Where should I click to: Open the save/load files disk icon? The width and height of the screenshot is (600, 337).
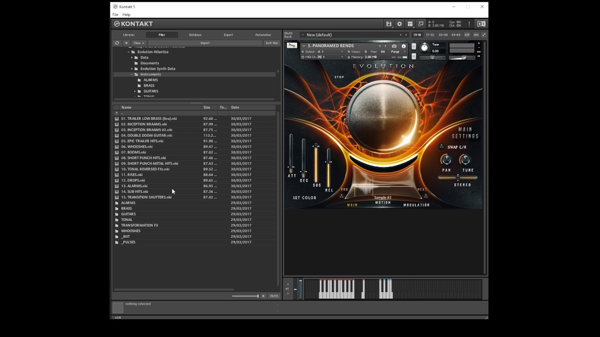click(x=389, y=24)
